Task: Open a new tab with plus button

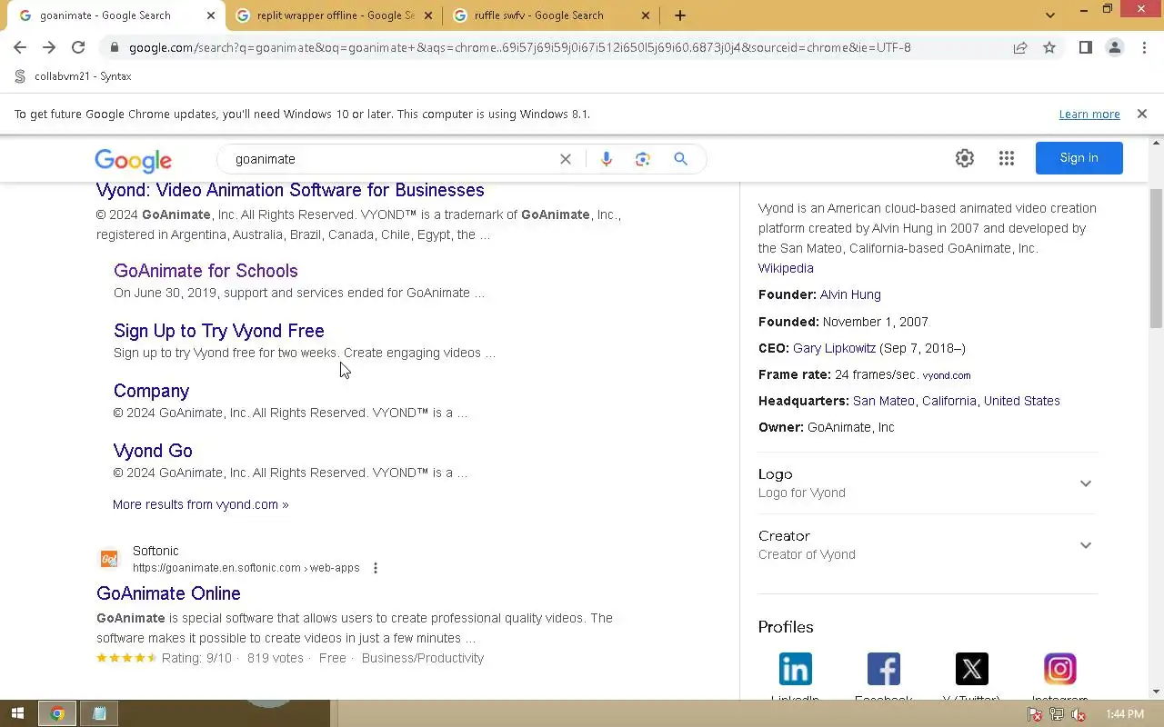Action: pyautogui.click(x=680, y=15)
